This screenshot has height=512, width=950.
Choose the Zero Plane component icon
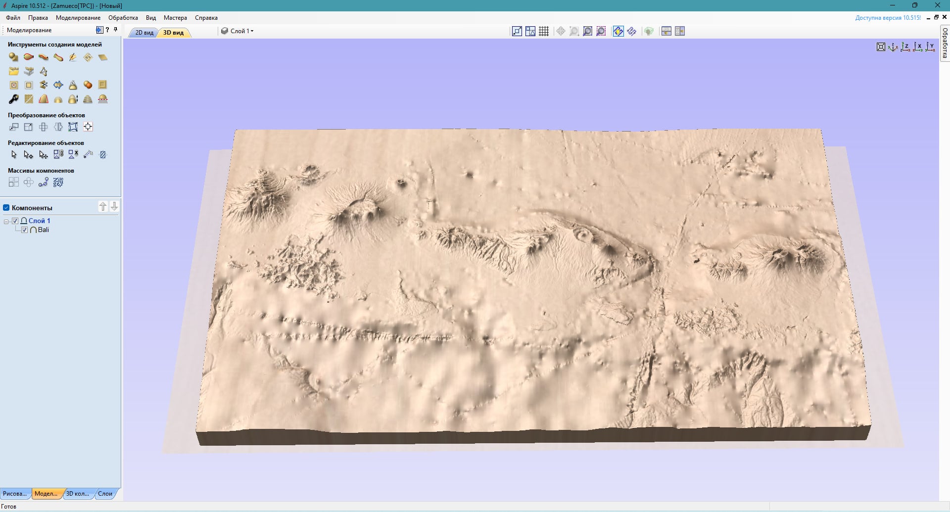102,57
